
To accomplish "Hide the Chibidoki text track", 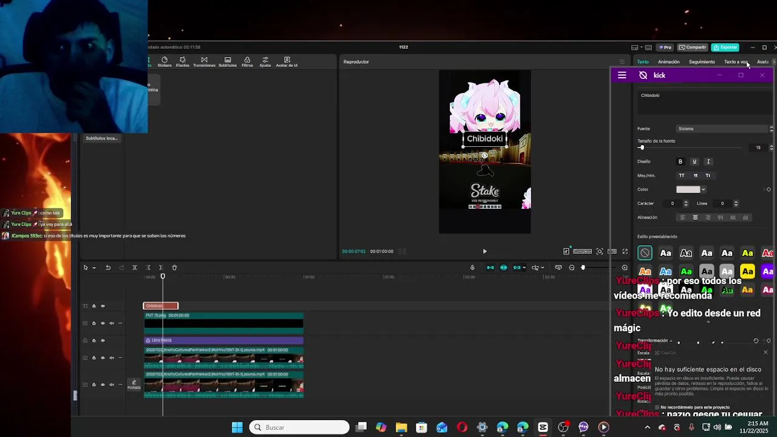I will (103, 306).
